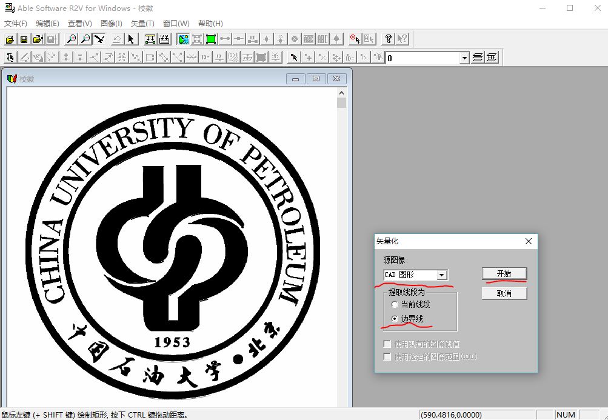This screenshot has width=608, height=420.
Task: Close the 矢量化 dialog
Action: pos(528,241)
